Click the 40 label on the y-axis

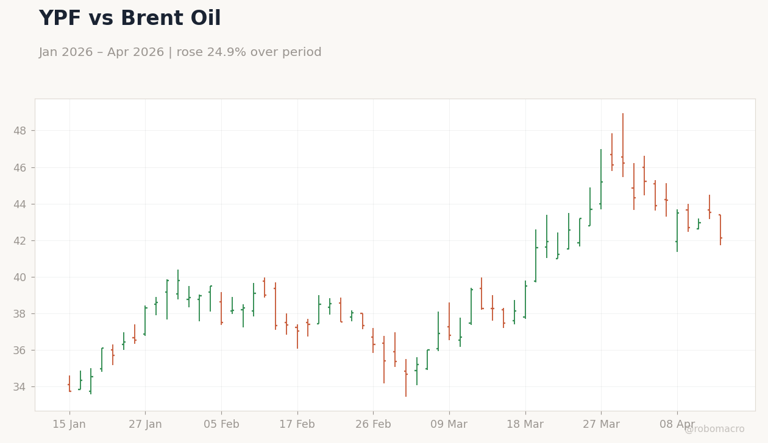21,277
